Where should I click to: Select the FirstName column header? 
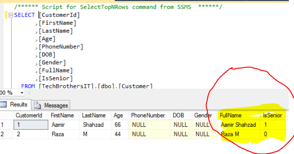point(64,115)
